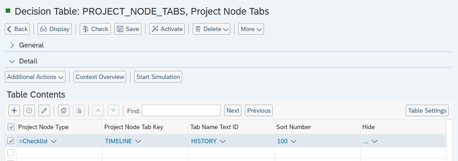The height and width of the screenshot is (161, 458).
Task: Click the pencil edit row icon
Action: [x=44, y=110]
